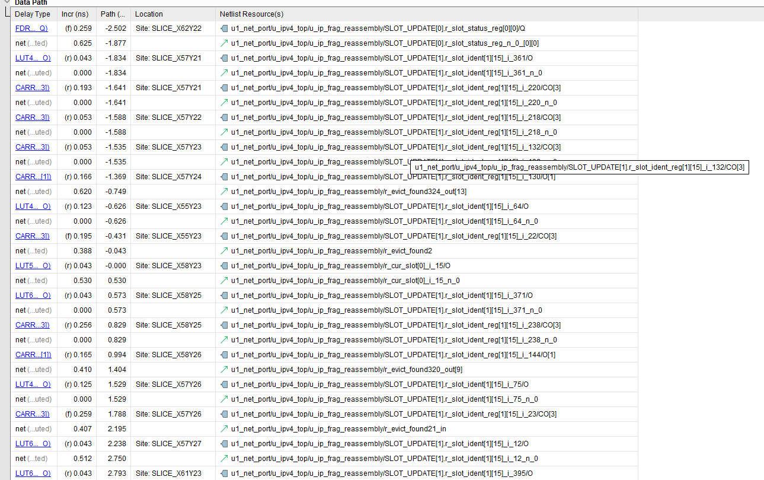
Task: Click net arrow icon beside r_evict_found320_out[9]
Action: [x=223, y=370]
